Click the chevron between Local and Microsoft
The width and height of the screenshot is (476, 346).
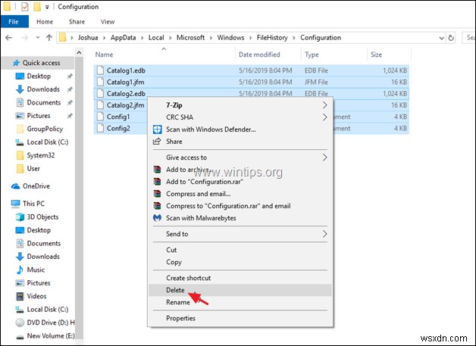171,38
